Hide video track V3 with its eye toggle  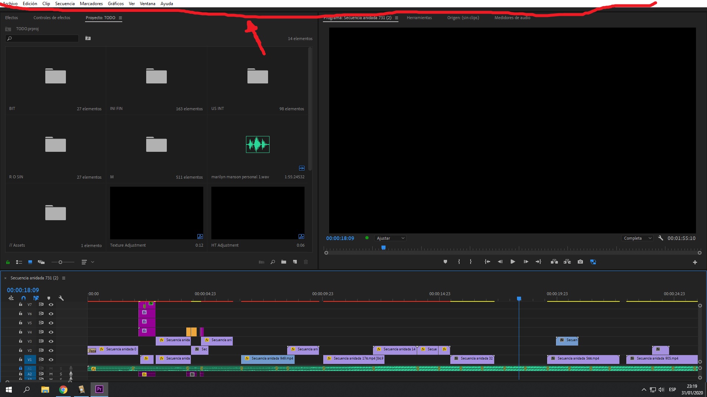51,341
